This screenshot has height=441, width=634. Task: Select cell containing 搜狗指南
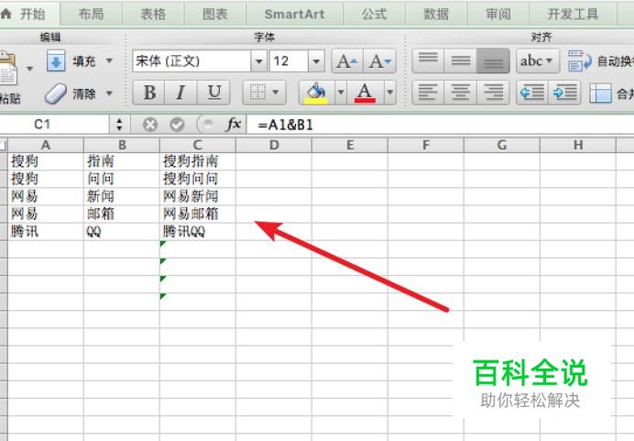(198, 161)
